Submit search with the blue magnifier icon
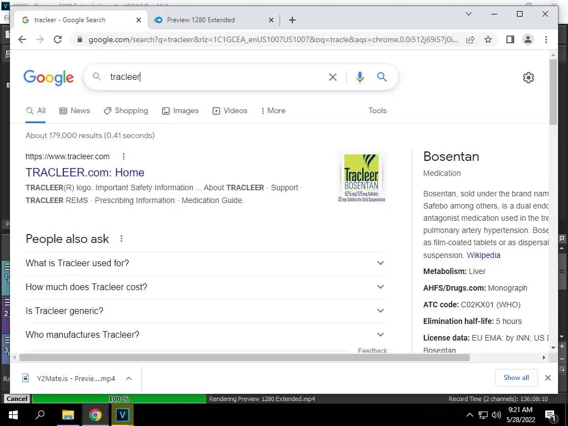 click(382, 77)
